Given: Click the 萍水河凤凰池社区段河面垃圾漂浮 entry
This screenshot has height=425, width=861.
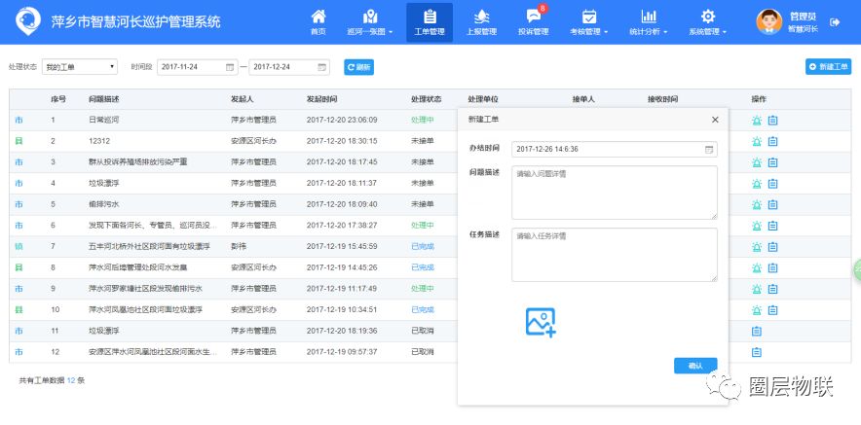Looking at the screenshot, I should point(145,310).
